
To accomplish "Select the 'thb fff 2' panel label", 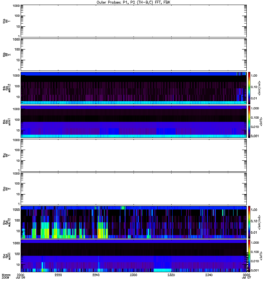I will point(6,55).
